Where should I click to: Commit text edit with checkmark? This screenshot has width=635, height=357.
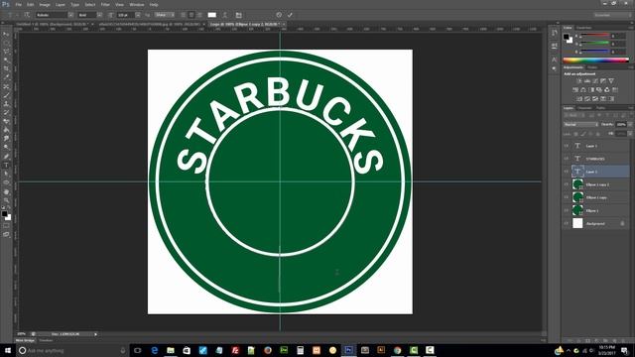click(290, 15)
